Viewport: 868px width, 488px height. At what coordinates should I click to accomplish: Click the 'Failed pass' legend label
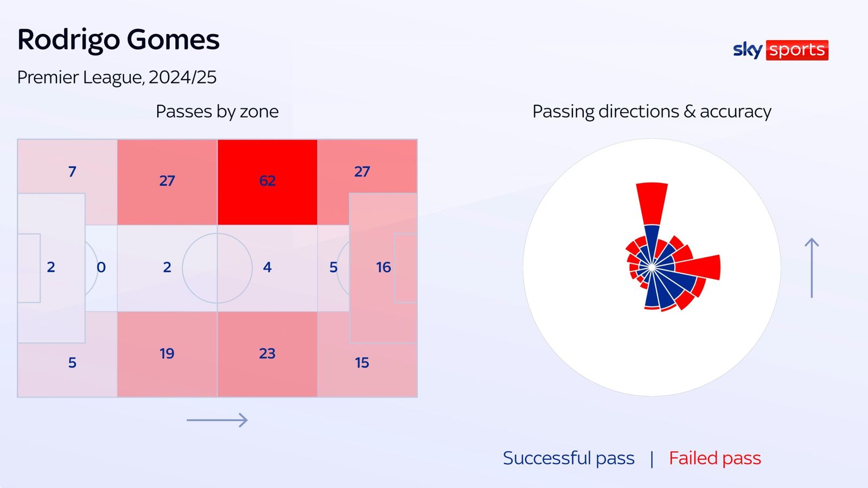coord(714,458)
